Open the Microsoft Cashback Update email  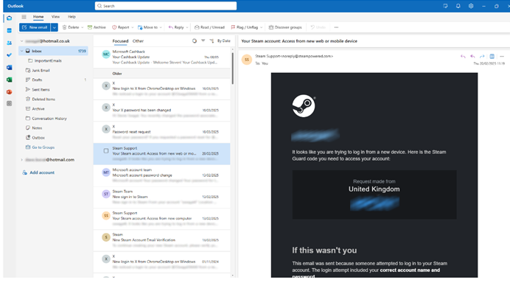point(161,57)
